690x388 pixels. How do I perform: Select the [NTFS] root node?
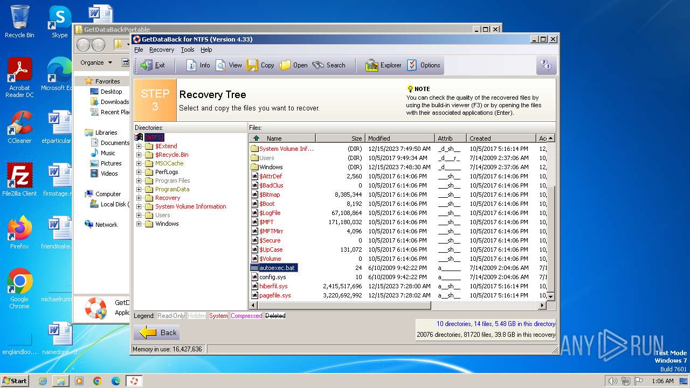click(x=154, y=137)
